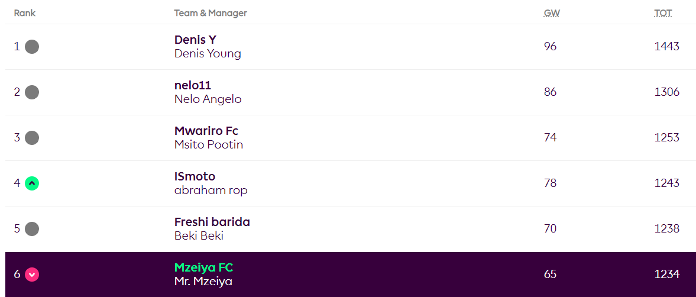
Task: Open the Freshi barida team link
Action: pos(212,222)
